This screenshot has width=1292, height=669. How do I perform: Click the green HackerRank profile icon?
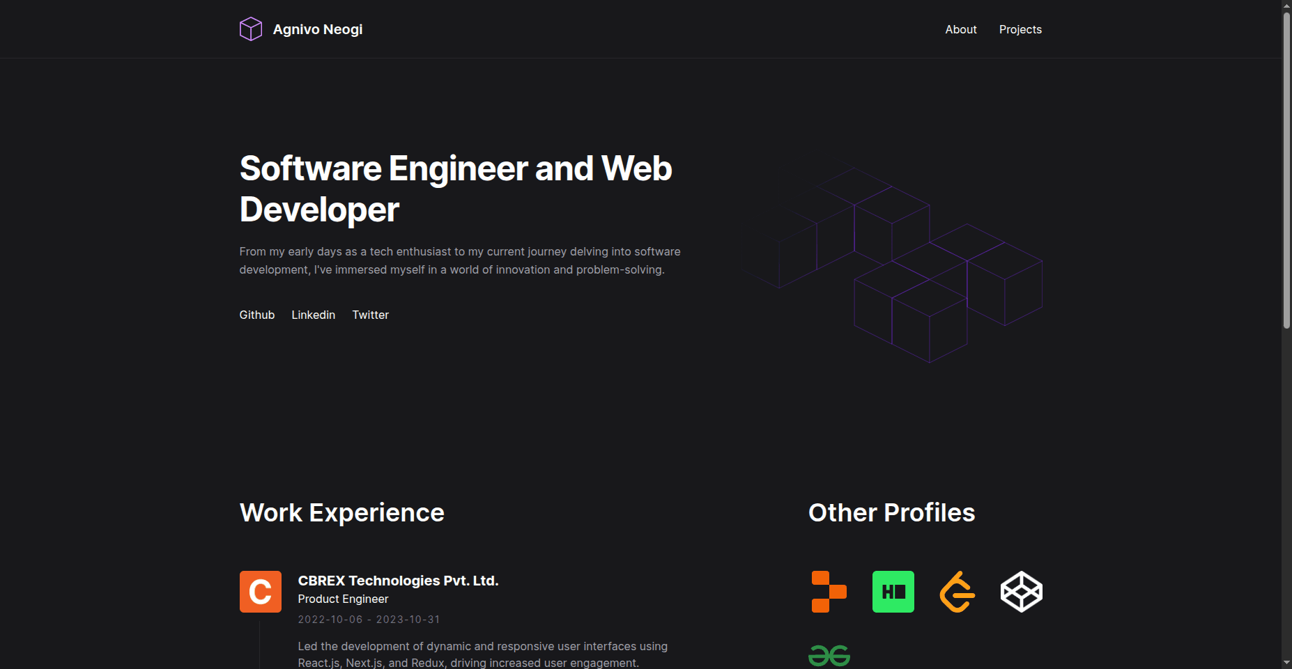pos(893,592)
